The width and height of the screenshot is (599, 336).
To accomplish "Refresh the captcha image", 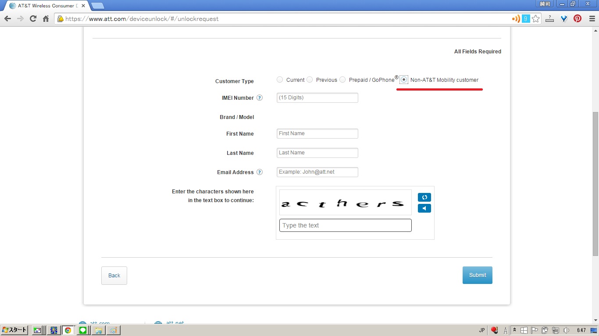I will point(424,197).
